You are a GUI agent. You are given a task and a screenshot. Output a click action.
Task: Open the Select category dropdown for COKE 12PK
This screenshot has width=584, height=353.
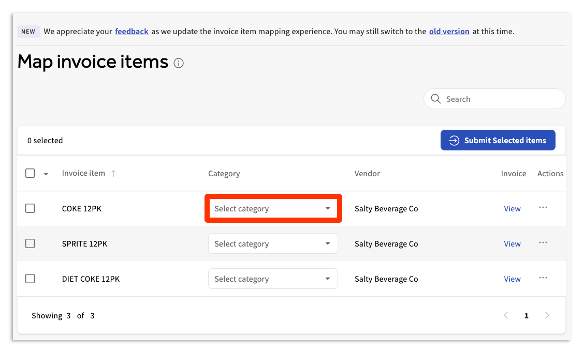tap(273, 208)
